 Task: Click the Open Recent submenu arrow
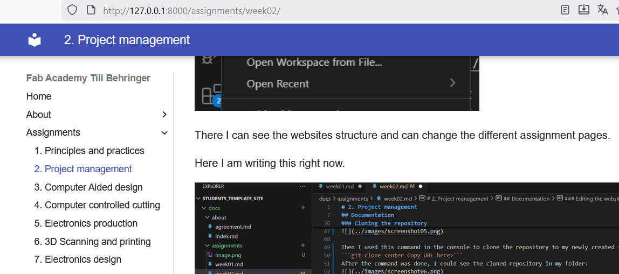click(453, 83)
